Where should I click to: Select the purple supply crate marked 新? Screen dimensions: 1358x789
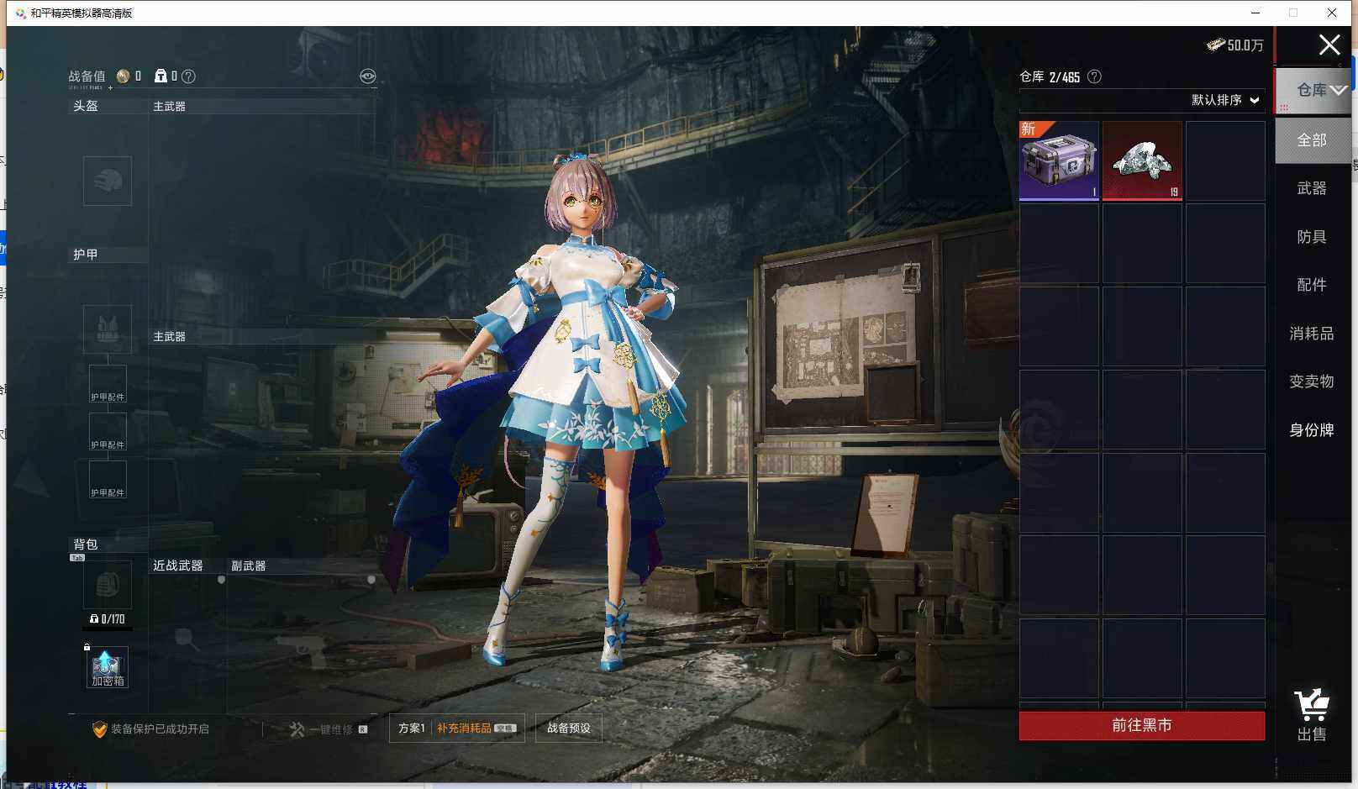pyautogui.click(x=1059, y=160)
